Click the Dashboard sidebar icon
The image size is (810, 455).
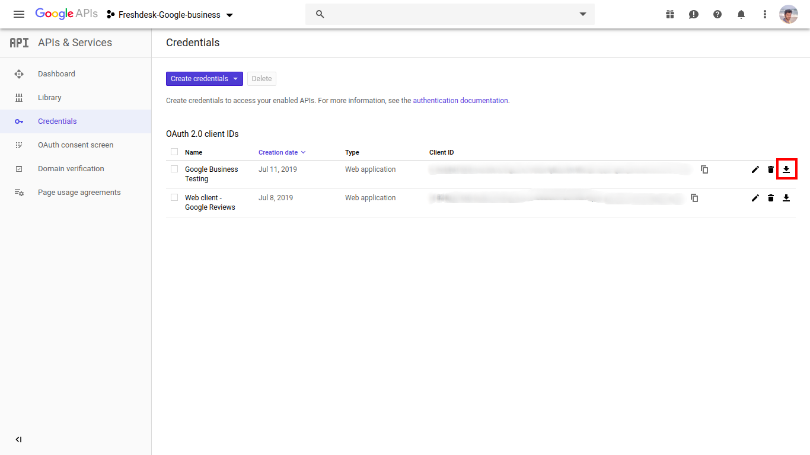[19, 74]
